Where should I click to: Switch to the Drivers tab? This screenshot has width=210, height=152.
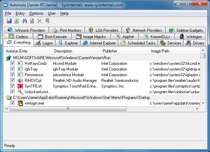pos(194,43)
